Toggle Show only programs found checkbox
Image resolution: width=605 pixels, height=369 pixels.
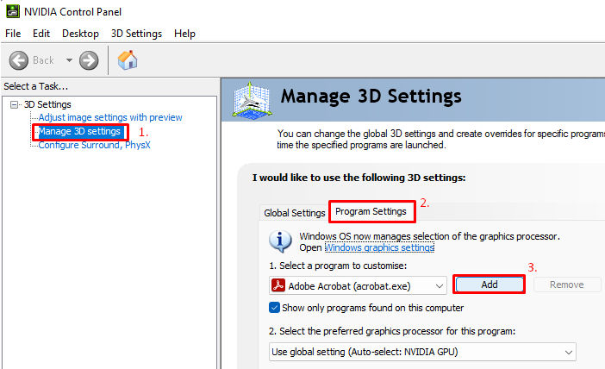[x=275, y=308]
